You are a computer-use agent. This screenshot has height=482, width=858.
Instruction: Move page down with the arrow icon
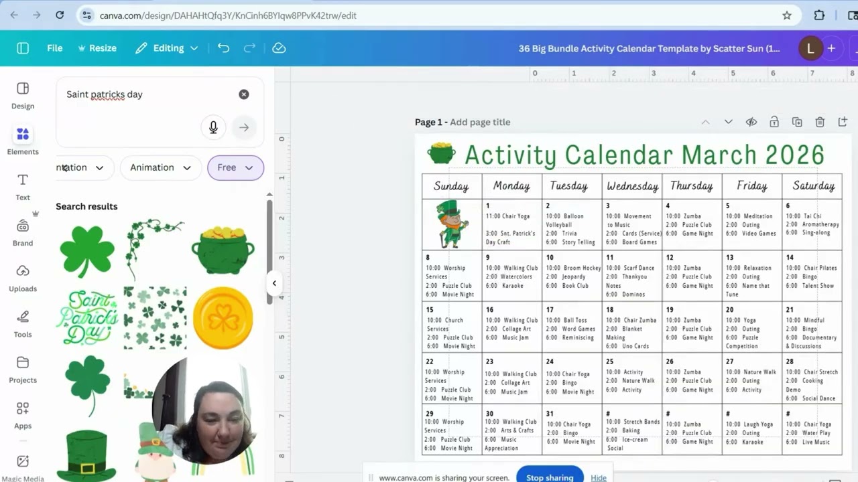tap(728, 122)
